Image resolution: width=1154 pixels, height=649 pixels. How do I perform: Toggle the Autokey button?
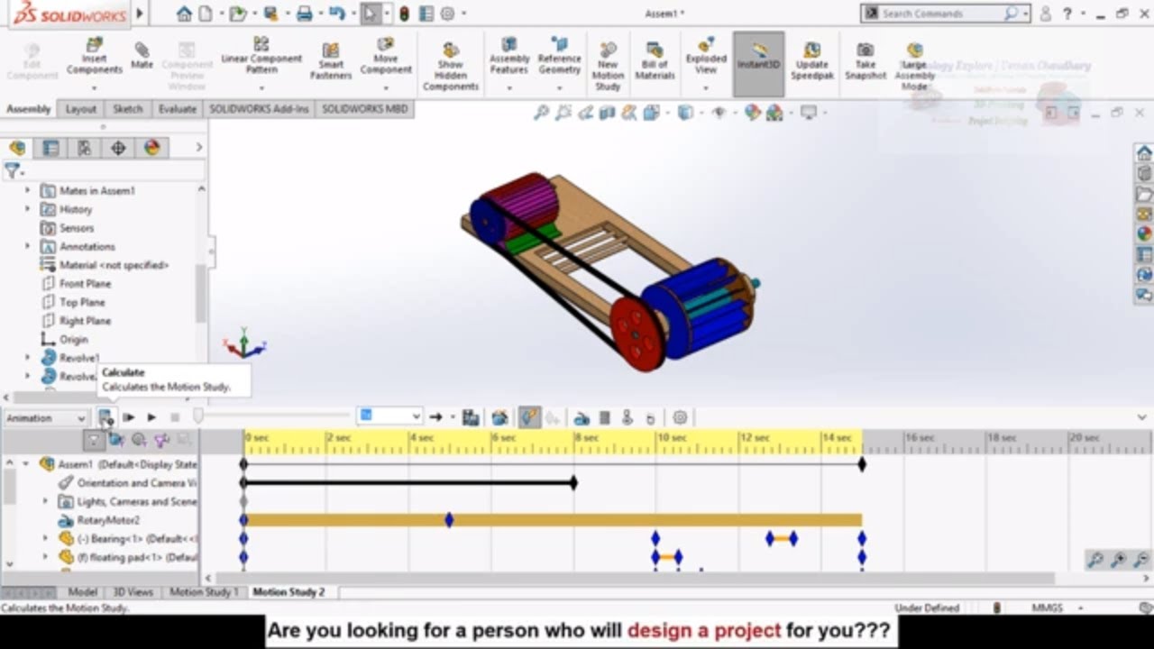529,417
